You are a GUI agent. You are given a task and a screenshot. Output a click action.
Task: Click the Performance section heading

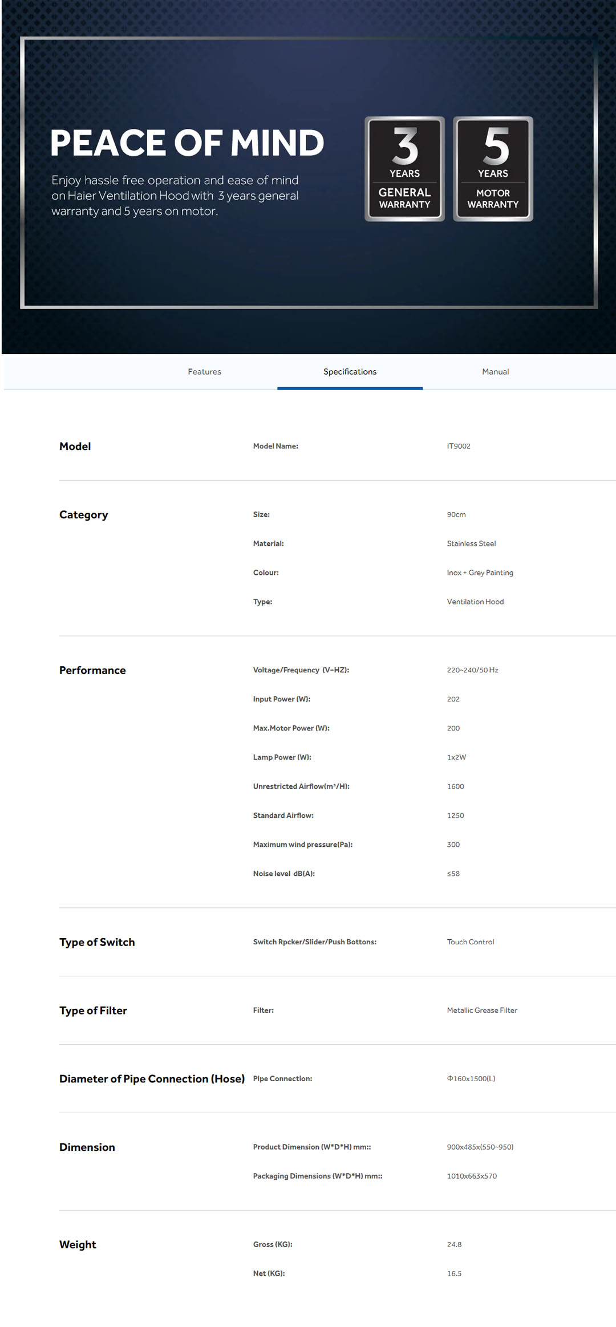(92, 671)
